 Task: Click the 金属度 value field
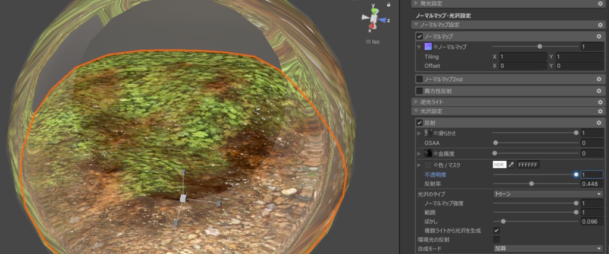[x=592, y=154]
